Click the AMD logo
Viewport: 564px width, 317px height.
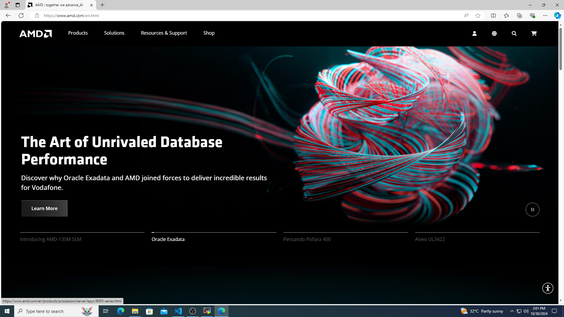(x=36, y=33)
